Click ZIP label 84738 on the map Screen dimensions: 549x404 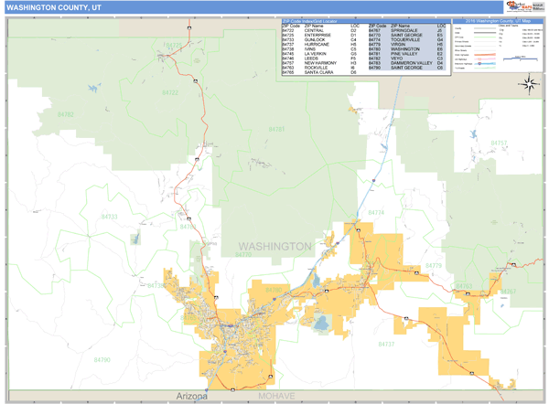click(x=156, y=286)
